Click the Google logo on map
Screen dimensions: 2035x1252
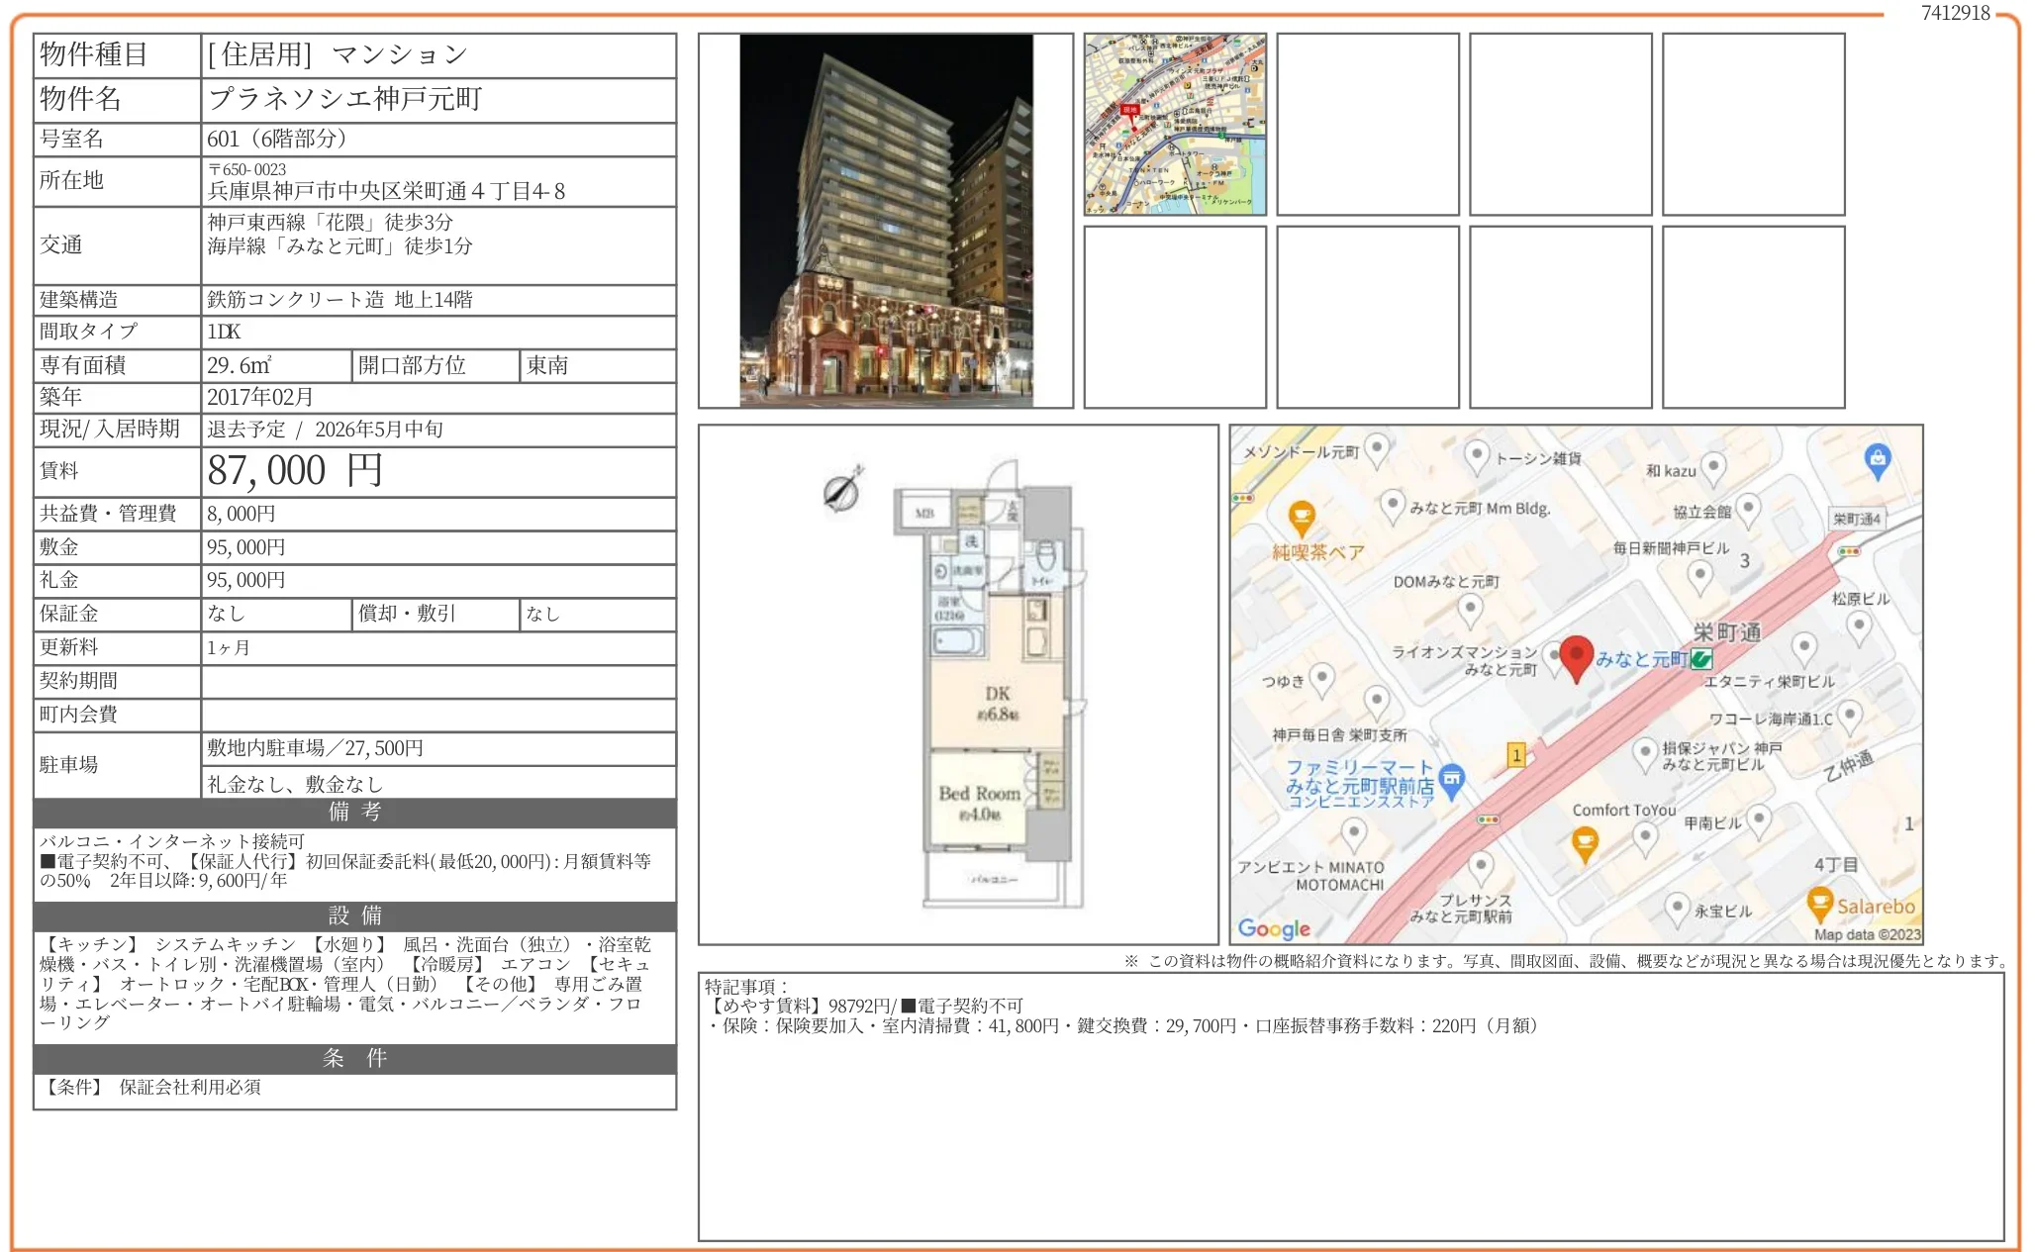click(1273, 928)
